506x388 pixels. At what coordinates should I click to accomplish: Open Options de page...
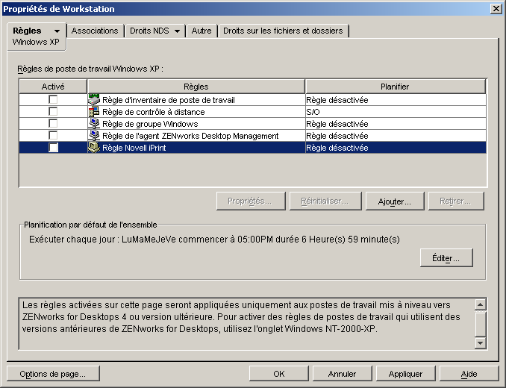[x=53, y=374]
